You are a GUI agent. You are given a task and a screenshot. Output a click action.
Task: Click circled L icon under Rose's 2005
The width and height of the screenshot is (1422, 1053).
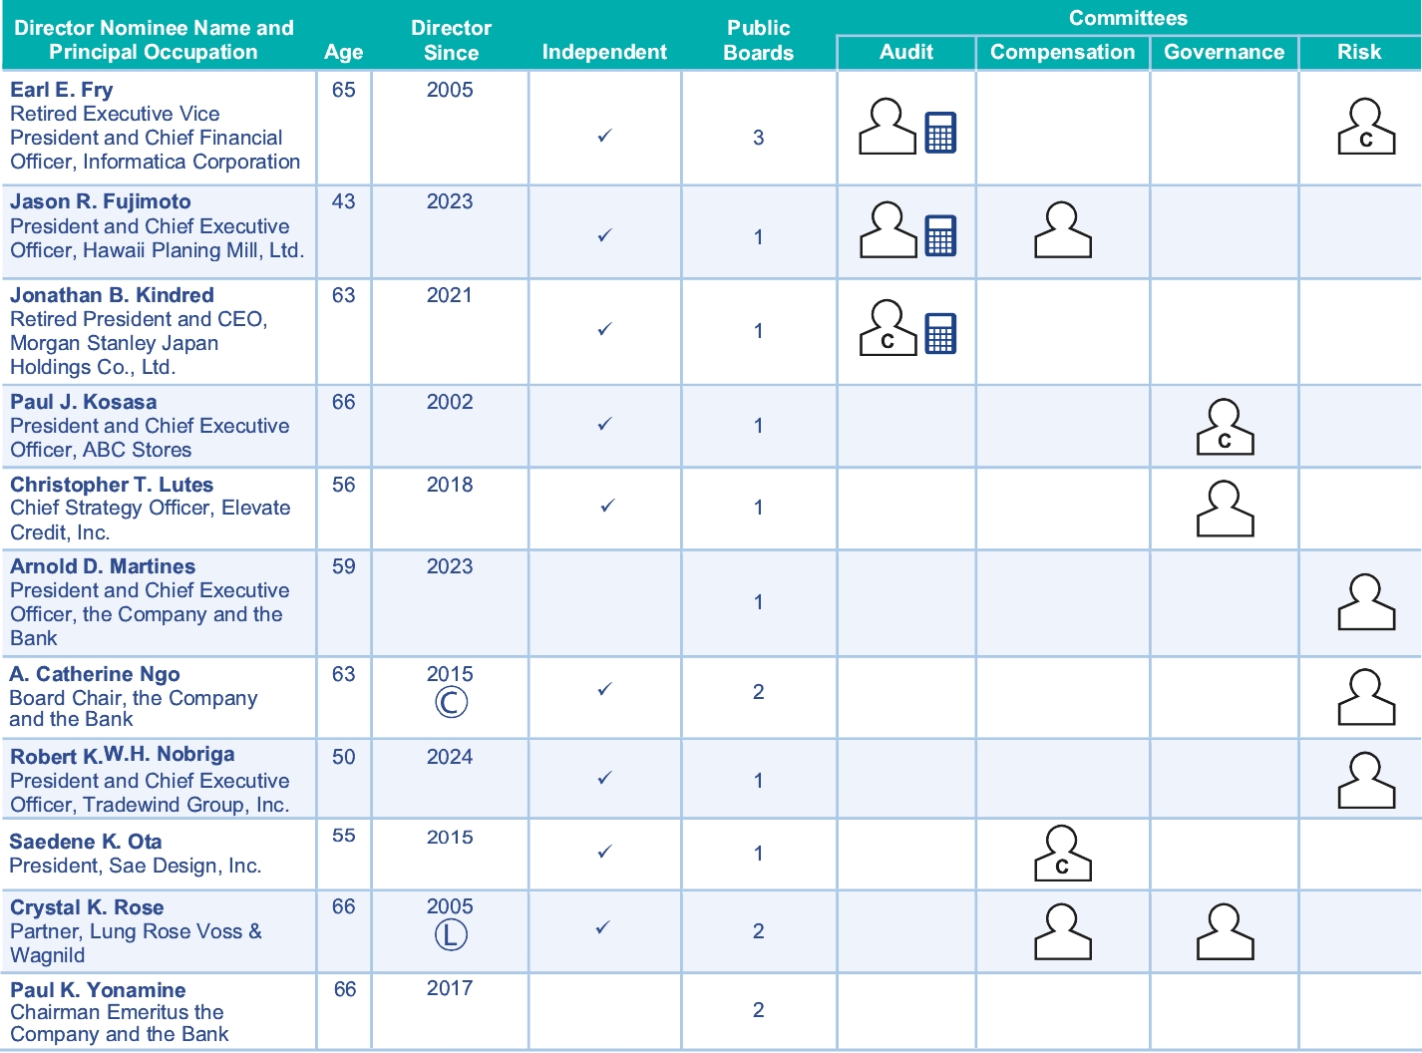click(451, 934)
